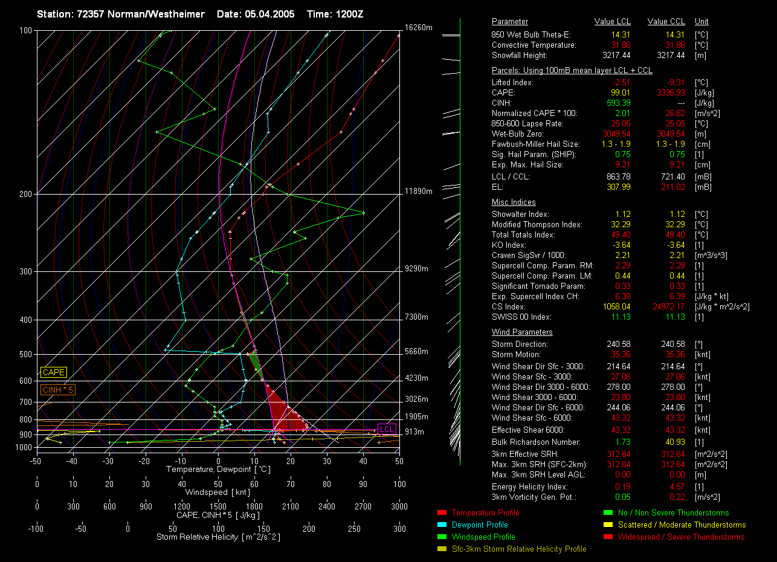The image size is (777, 562).
Task: Click the Unit column header
Action: pyautogui.click(x=701, y=22)
